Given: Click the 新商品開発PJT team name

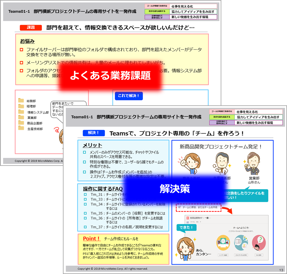Looking at the screenshot, I should (x=196, y=218).
